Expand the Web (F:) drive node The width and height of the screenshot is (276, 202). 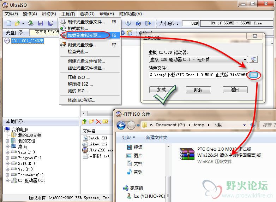7,169
